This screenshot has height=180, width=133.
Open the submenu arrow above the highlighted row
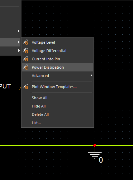(x=19, y=31)
